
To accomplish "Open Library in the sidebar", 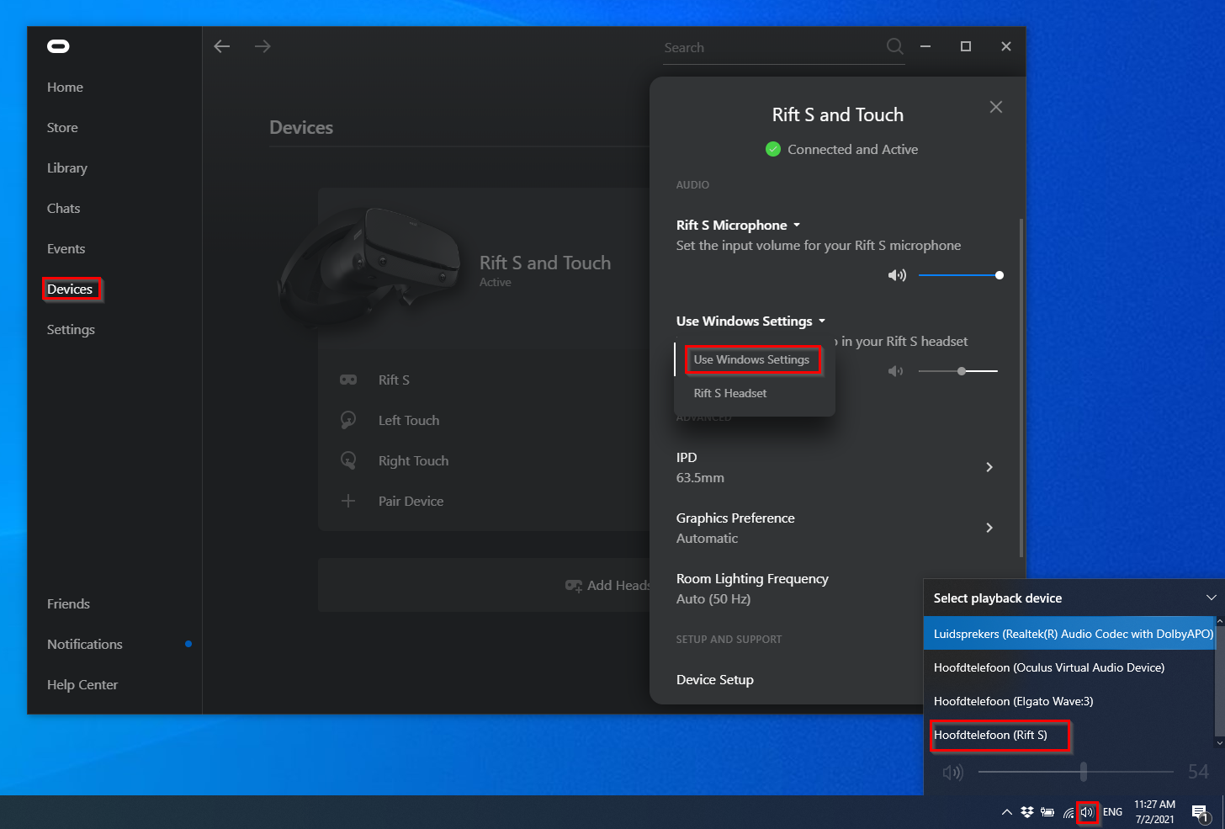I will 67,167.
